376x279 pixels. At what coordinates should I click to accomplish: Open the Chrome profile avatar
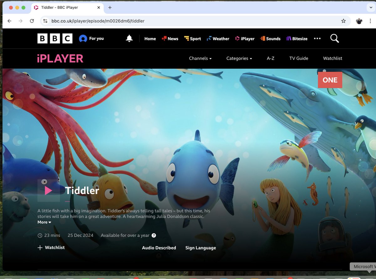coord(359,21)
